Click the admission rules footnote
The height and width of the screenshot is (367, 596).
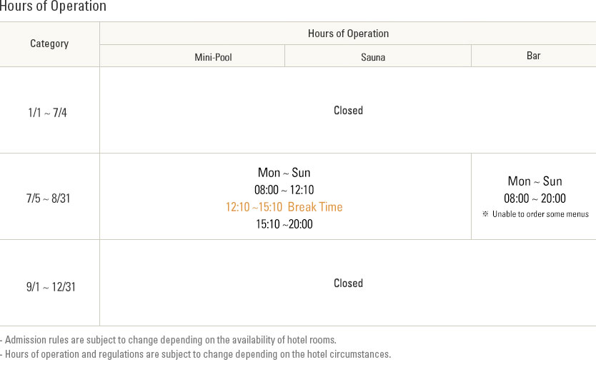pyautogui.click(x=169, y=340)
